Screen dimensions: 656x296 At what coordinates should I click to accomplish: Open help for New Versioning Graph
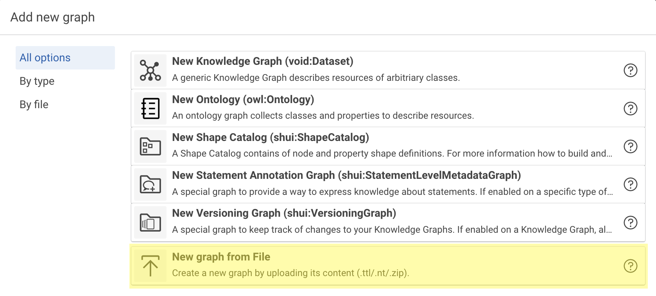point(631,222)
